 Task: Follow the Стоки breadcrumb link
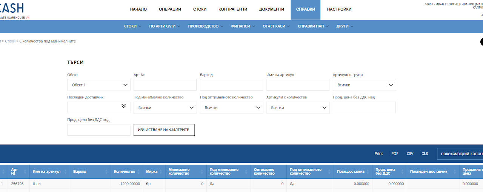click(10, 41)
